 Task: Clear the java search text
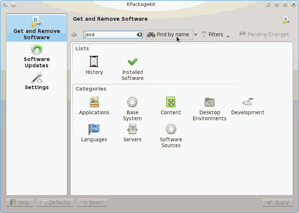coord(139,34)
